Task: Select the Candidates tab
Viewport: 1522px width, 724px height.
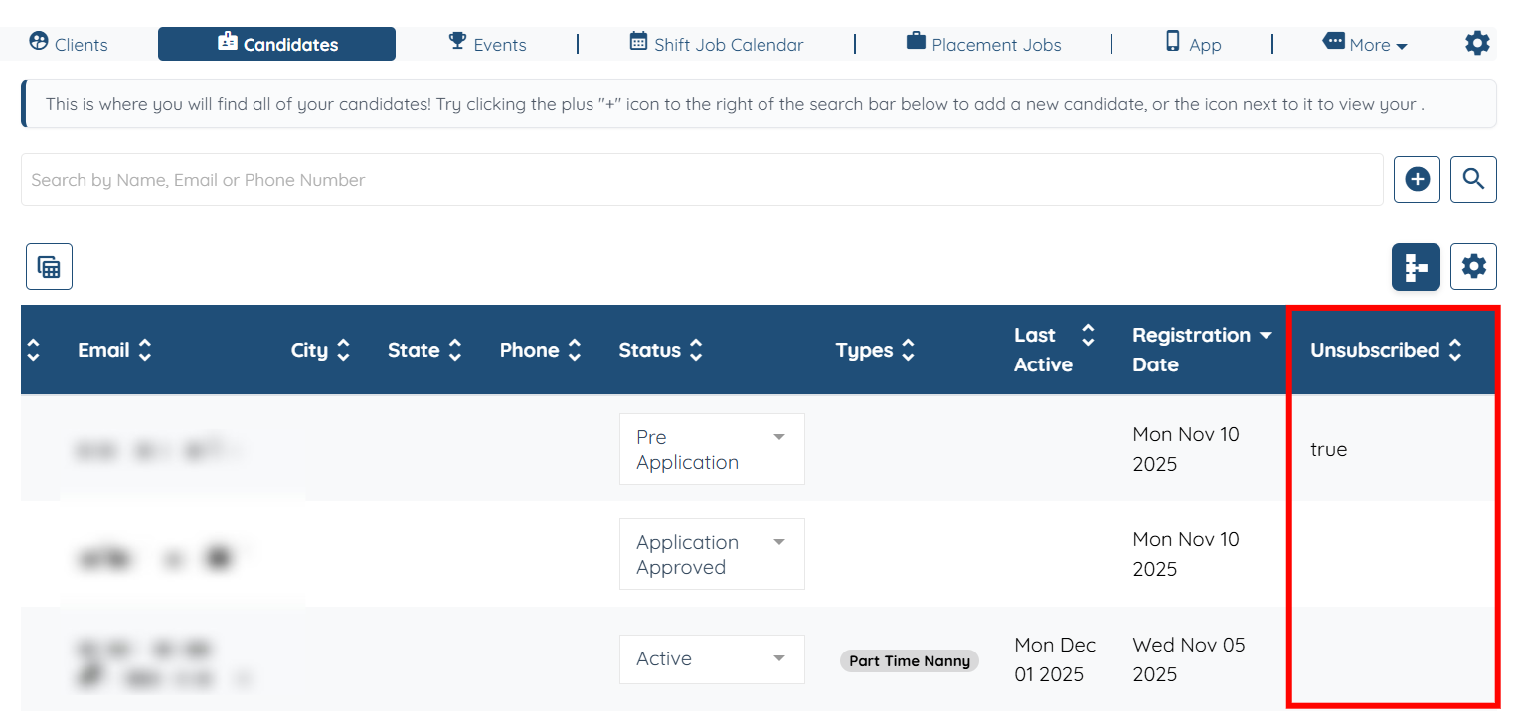Action: tap(276, 44)
